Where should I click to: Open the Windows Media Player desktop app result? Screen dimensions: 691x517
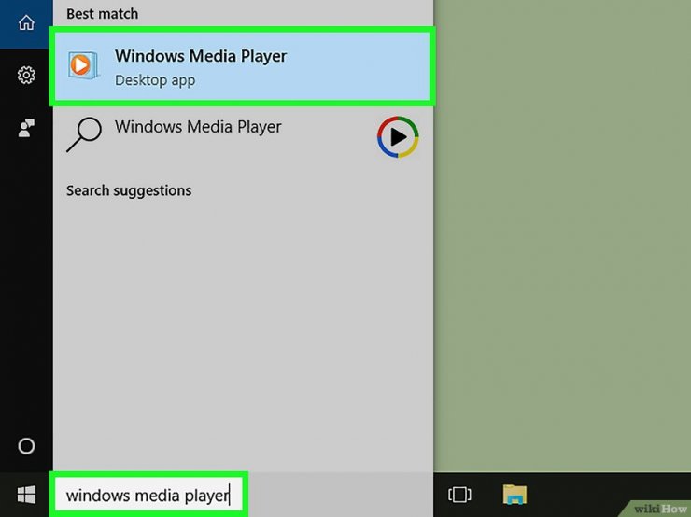[x=242, y=66]
